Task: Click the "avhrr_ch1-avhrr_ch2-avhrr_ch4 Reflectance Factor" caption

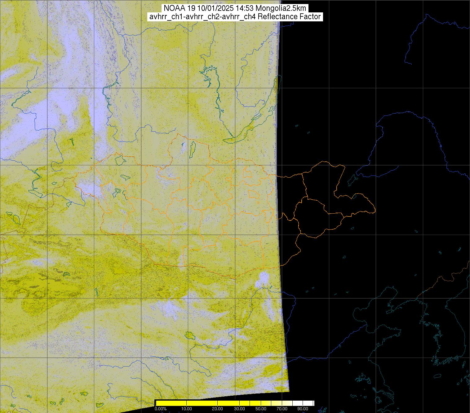Action: [235, 17]
